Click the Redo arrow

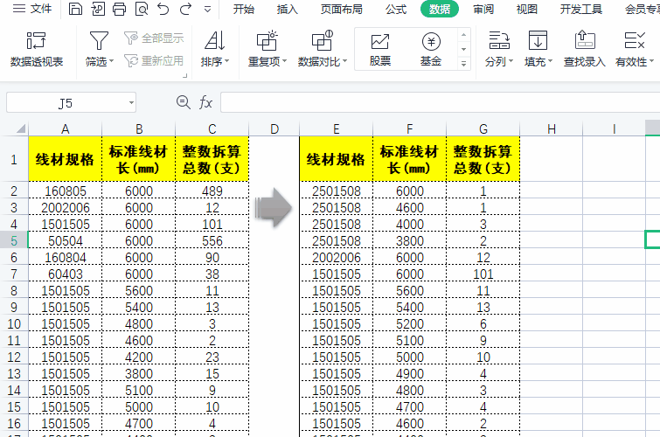coord(185,9)
